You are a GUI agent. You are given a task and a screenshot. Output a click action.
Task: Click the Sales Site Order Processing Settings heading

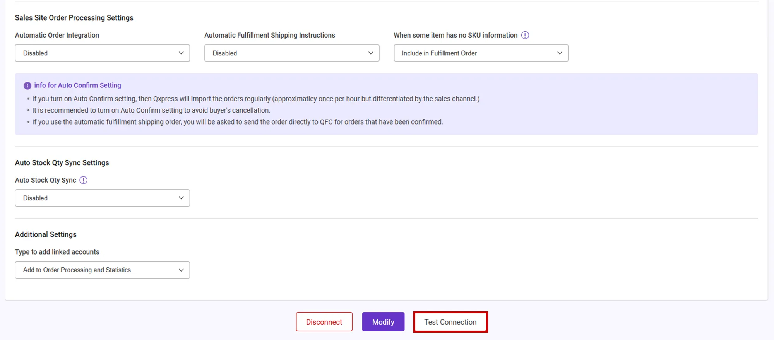(74, 18)
